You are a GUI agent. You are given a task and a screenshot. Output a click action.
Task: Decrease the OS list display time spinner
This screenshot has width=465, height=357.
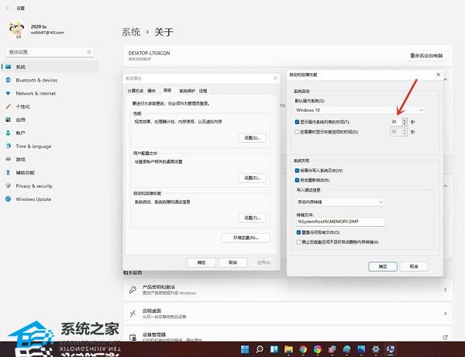point(405,124)
